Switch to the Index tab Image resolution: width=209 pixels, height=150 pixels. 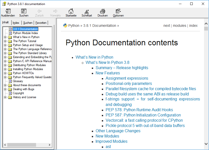coord(16,23)
